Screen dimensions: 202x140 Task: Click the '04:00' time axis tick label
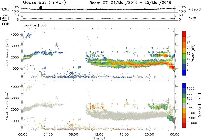pos(48,135)
